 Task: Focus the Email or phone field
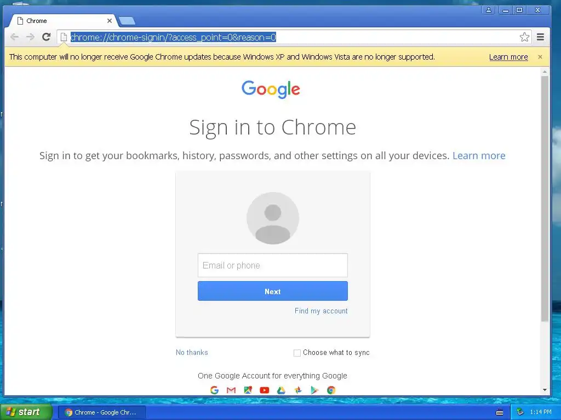(273, 265)
